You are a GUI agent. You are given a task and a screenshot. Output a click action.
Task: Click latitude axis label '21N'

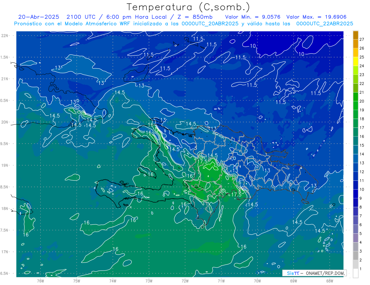pos(5,79)
